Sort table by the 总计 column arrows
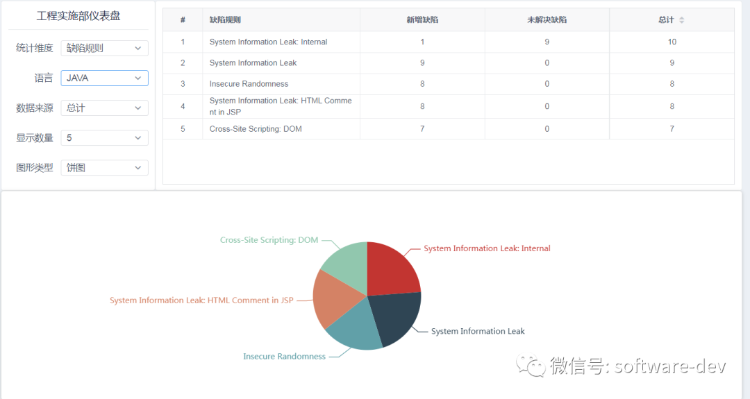 coord(682,20)
